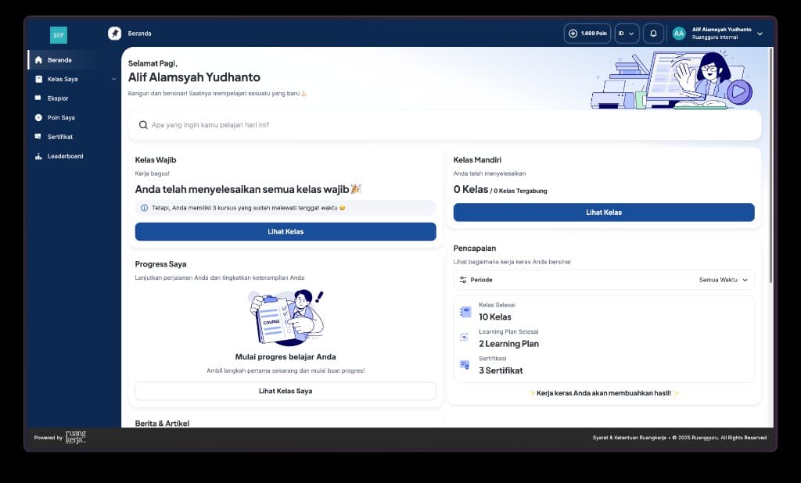Click the Learning Plan Selesai icon
The width and height of the screenshot is (801, 483).
click(x=464, y=337)
